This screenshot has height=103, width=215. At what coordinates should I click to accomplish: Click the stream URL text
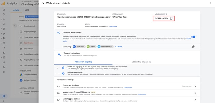click(x=84, y=17)
